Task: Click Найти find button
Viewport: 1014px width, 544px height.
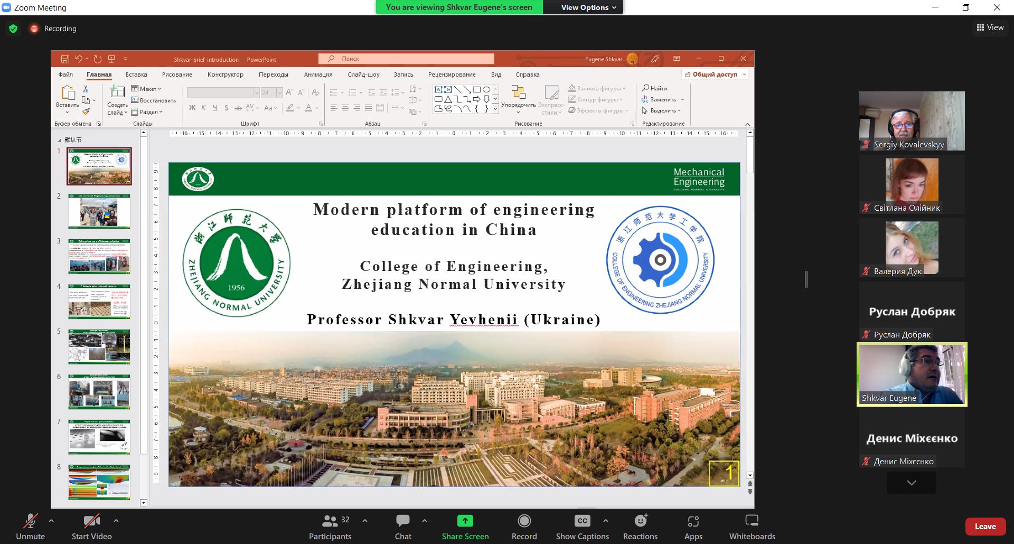Action: (655, 88)
